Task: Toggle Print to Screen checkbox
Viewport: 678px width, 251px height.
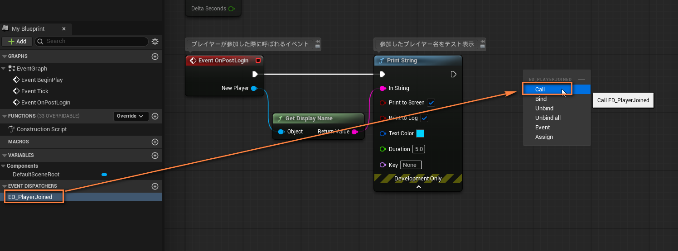Action: pos(431,103)
